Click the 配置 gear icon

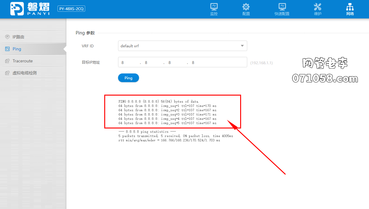246,7
